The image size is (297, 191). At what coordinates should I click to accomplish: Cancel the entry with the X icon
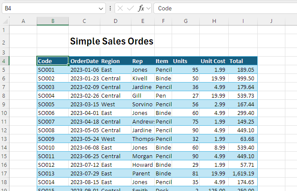click(120, 8)
